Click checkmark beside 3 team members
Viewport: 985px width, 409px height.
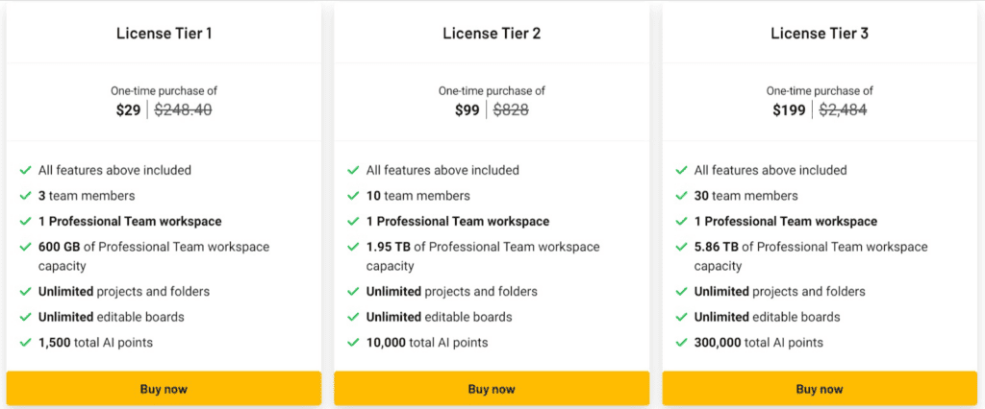coord(26,196)
